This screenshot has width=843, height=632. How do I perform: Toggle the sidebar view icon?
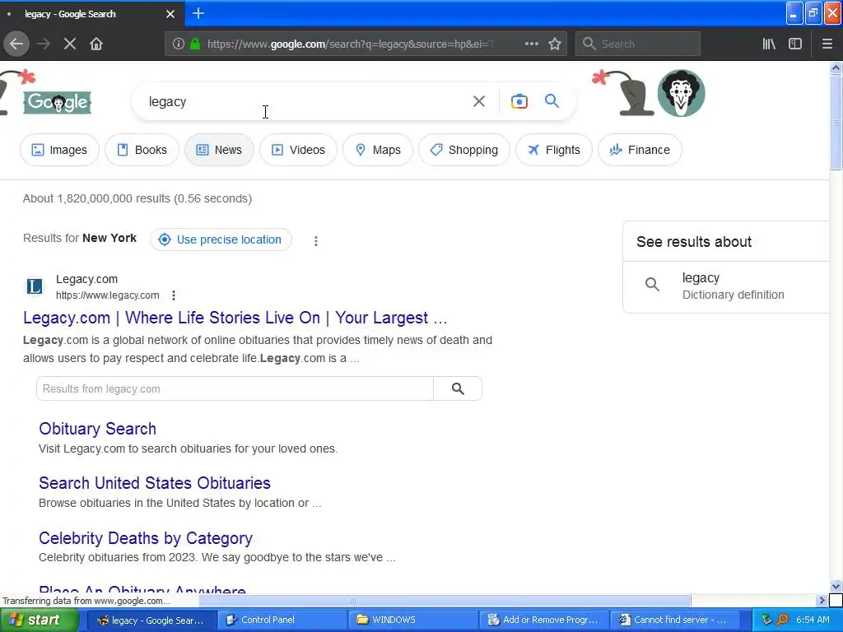[x=795, y=44]
